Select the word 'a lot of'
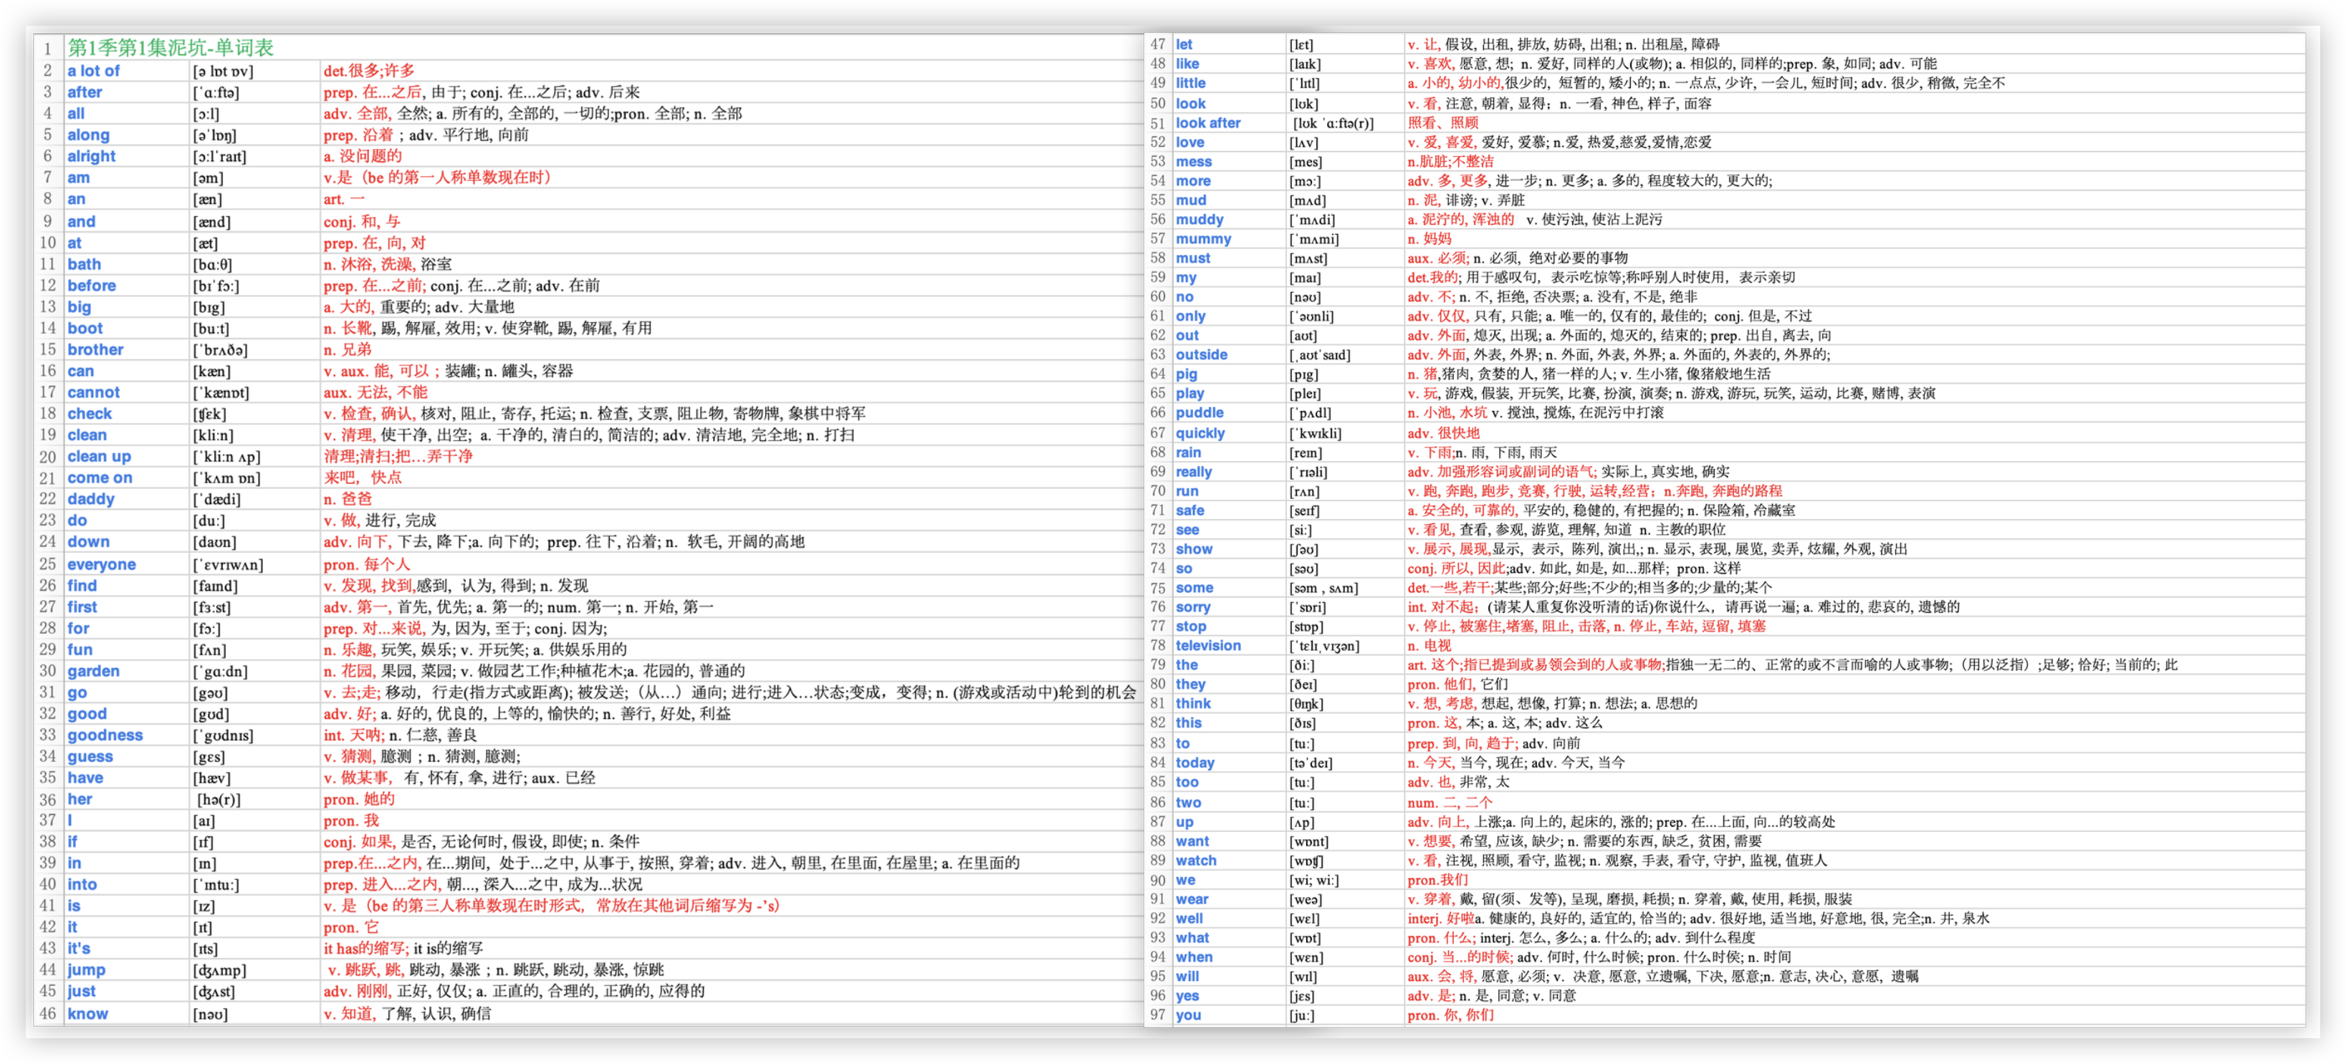The image size is (2346, 1064). pos(94,71)
